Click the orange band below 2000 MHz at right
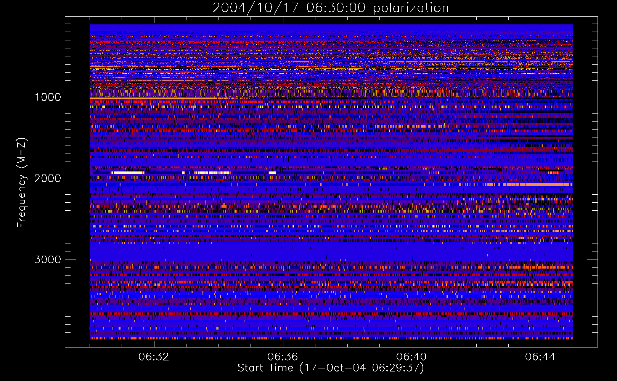617x381 pixels. 538,184
